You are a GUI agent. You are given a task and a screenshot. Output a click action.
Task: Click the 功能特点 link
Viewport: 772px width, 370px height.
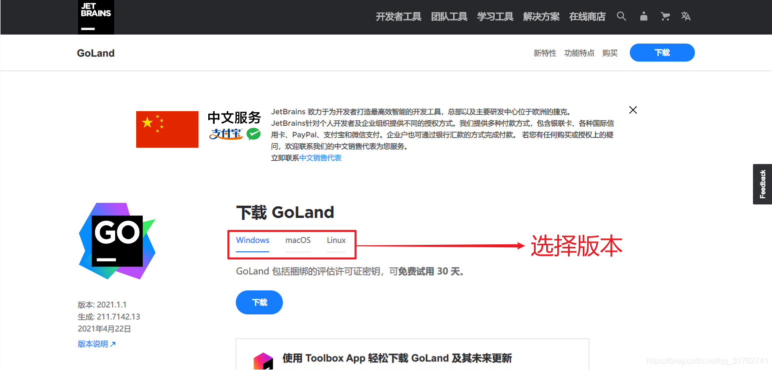pos(579,53)
